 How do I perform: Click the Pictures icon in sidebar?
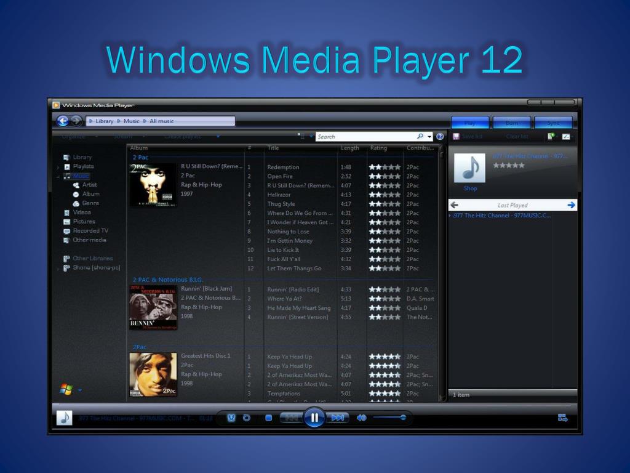click(x=66, y=222)
